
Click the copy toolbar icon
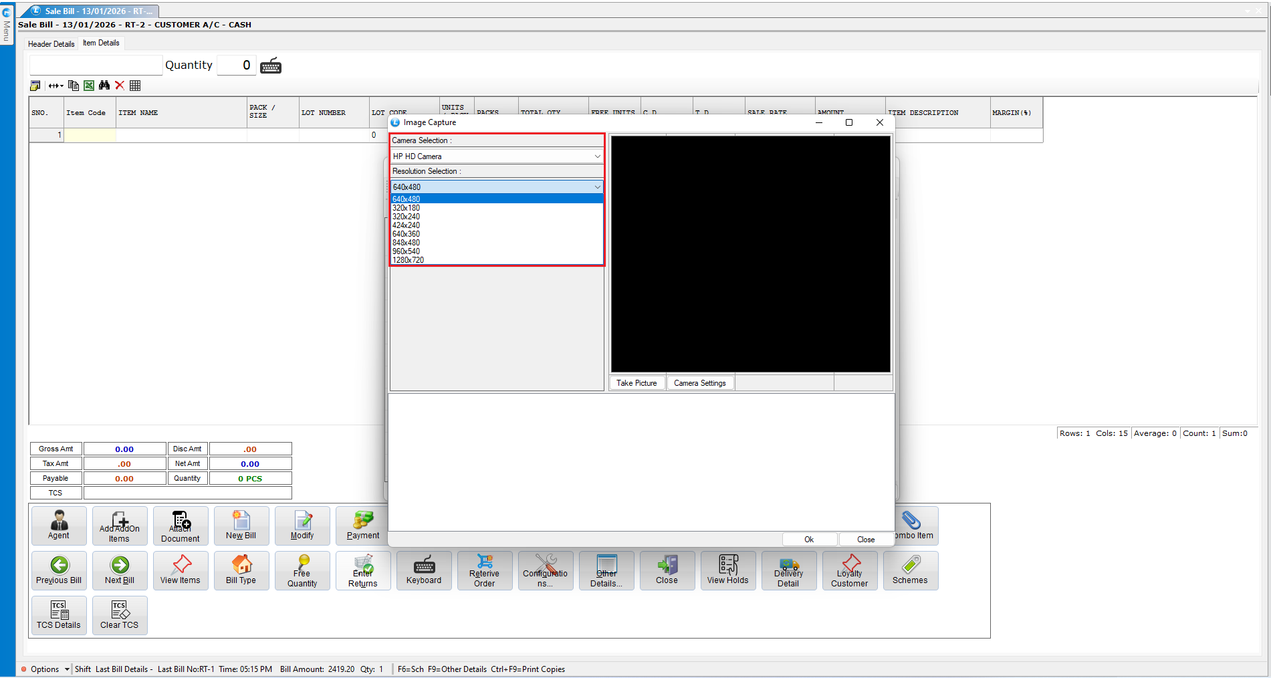tap(74, 86)
